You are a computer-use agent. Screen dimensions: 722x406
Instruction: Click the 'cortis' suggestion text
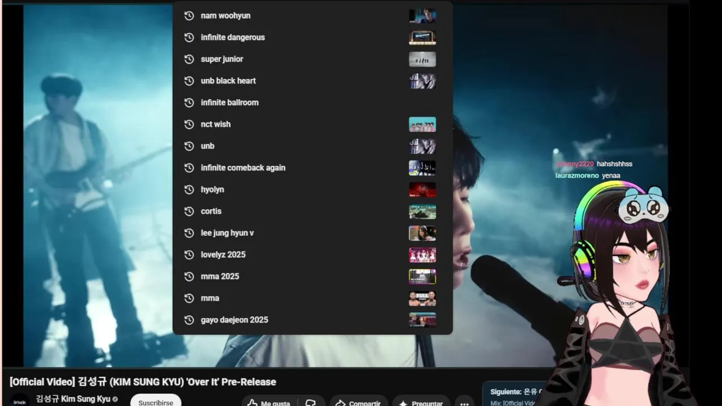(x=211, y=211)
